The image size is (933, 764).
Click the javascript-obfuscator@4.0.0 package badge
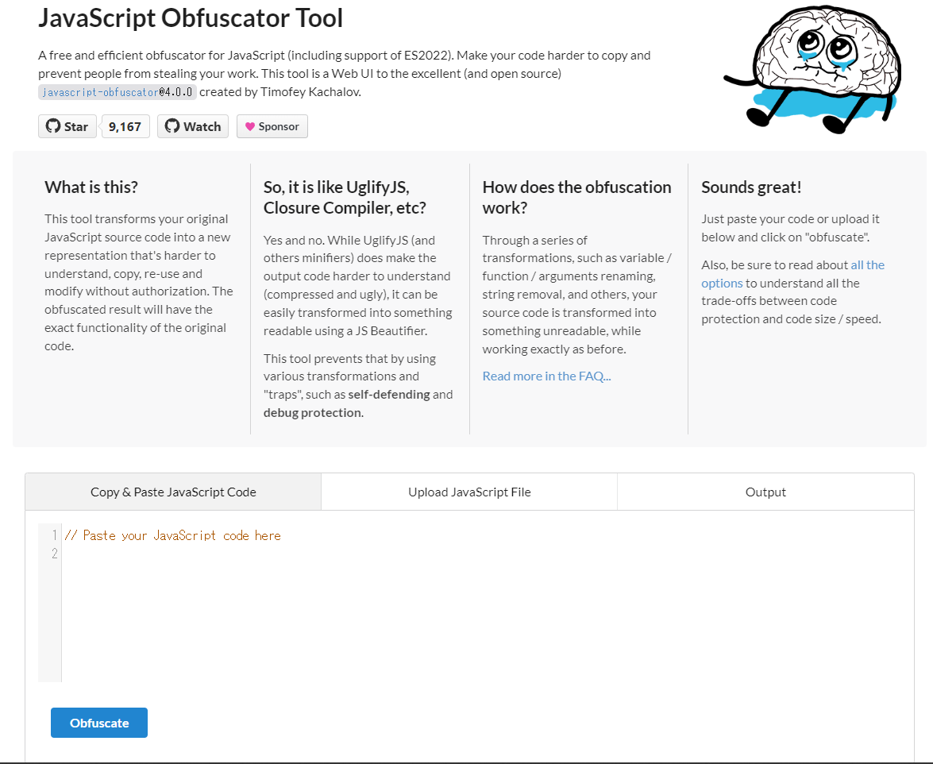click(118, 91)
